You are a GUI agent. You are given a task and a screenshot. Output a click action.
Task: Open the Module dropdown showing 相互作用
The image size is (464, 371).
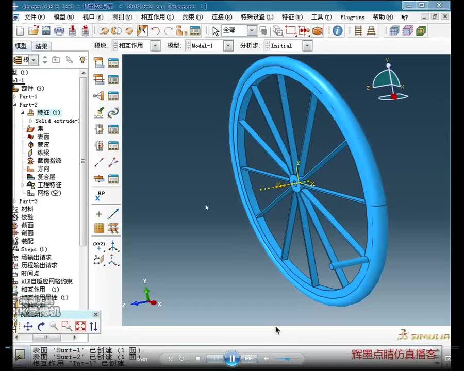(155, 46)
